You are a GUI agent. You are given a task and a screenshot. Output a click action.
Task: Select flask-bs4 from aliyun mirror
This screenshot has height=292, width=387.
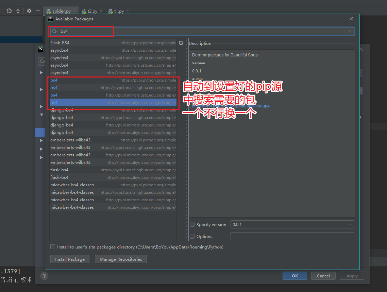[113, 177]
